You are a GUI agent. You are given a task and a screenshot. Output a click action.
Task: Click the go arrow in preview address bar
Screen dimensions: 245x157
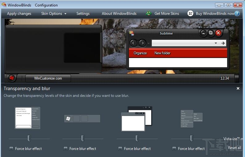coord(223,43)
